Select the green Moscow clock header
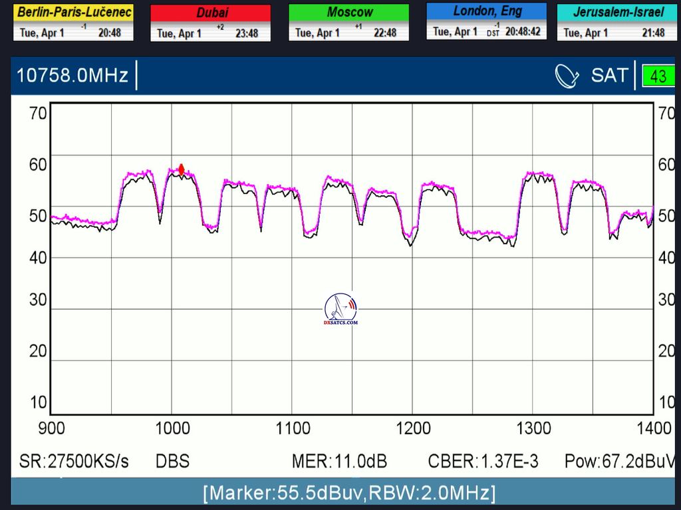Screen dimensions: 681x510 coord(348,12)
